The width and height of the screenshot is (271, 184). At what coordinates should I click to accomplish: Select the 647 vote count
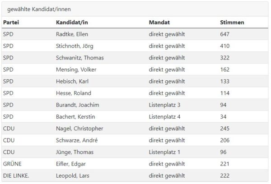pos(224,34)
